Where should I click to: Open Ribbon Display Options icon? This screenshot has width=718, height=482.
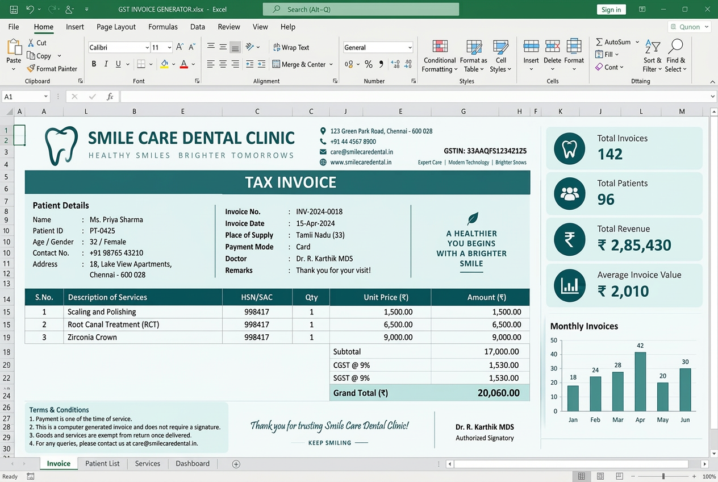tap(642, 9)
